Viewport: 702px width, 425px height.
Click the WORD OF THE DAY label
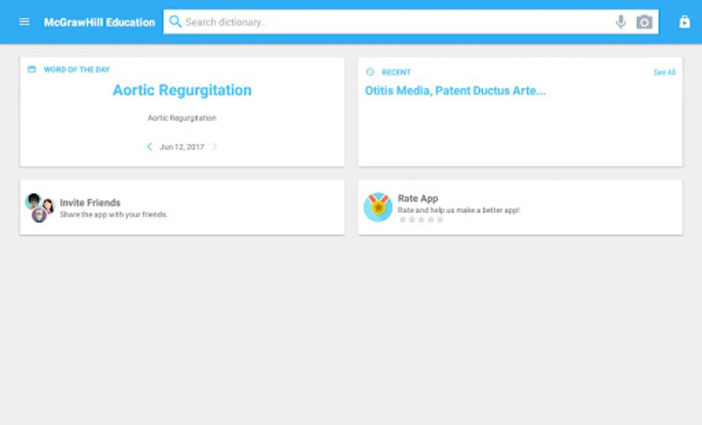77,69
